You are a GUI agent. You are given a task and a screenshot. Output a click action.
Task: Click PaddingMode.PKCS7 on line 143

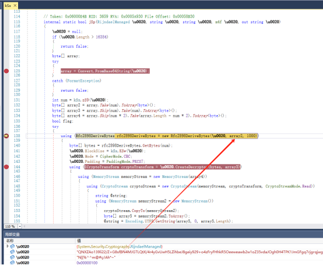[126, 162]
